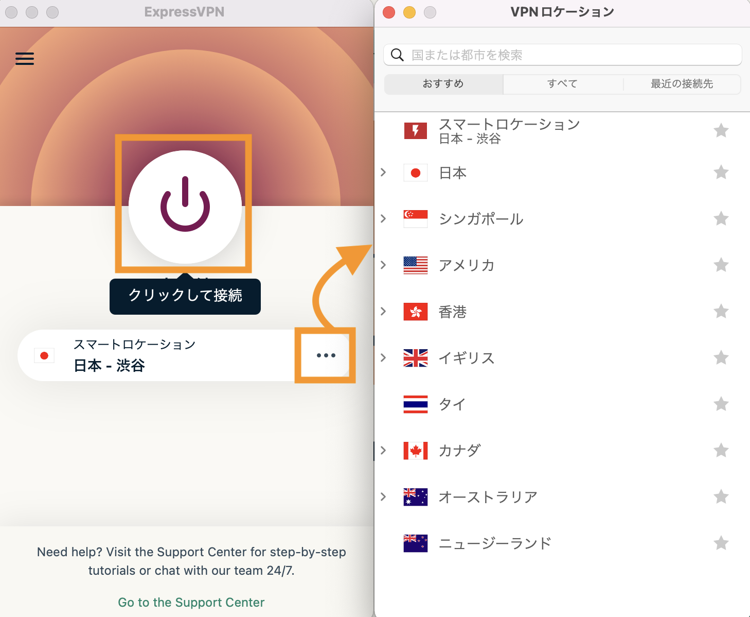Favorite 香港 with its star
This screenshot has width=750, height=617.
tap(721, 311)
